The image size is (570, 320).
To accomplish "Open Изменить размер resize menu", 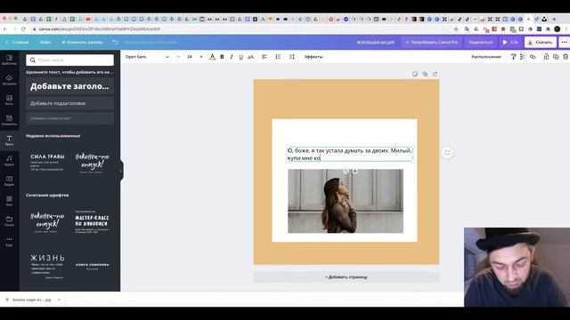I will coord(82,43).
